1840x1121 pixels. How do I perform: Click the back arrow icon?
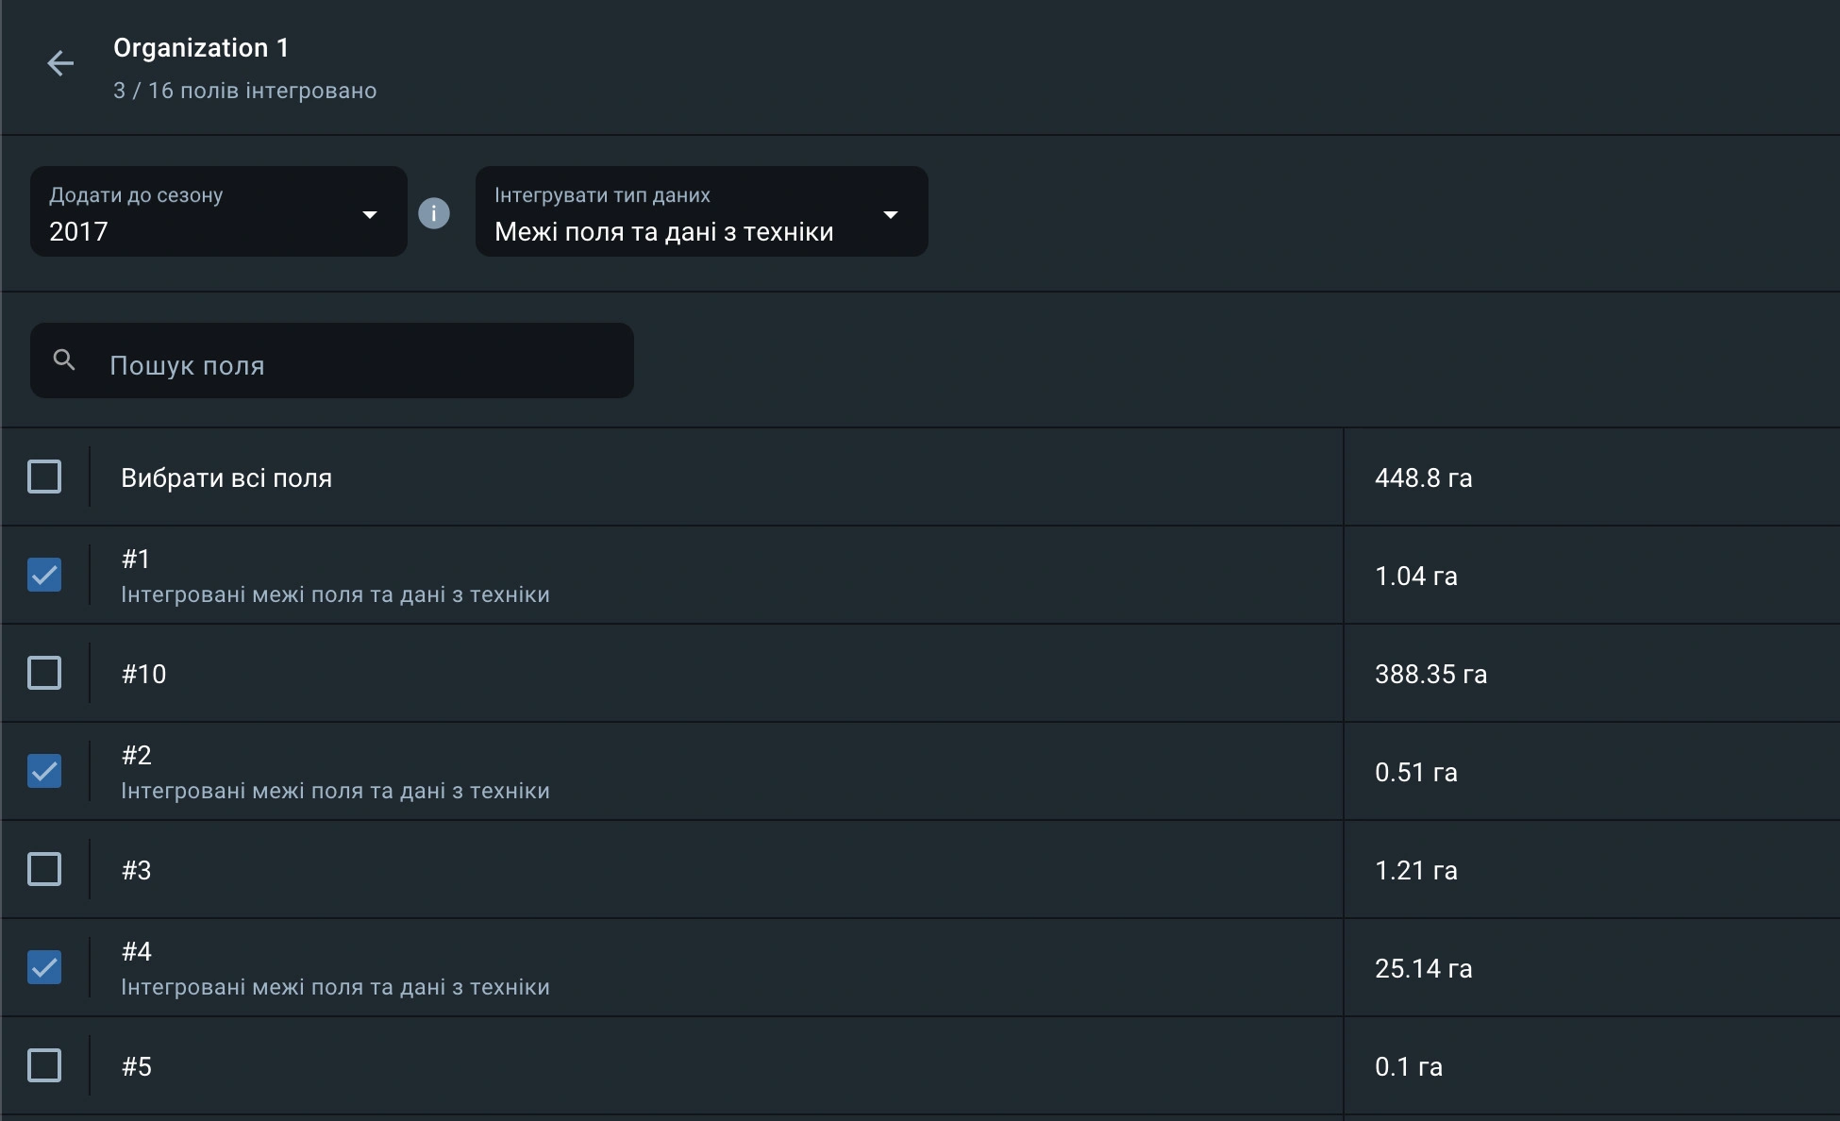tap(60, 63)
